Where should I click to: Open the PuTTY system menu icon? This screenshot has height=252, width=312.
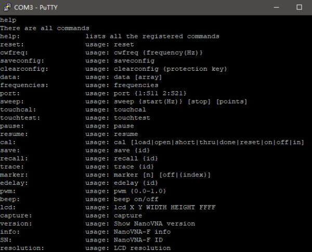[x=7, y=7]
